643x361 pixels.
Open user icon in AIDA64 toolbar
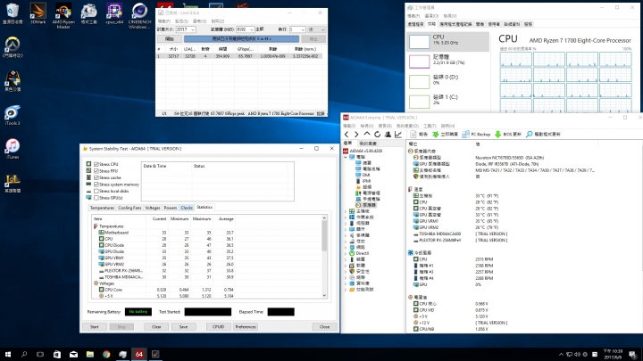[388, 135]
